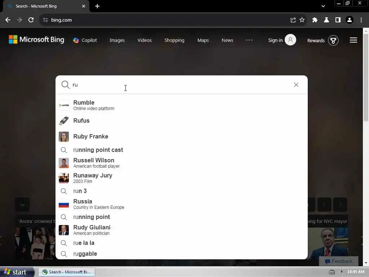Open the Feedback button
Viewport: 369px width, 277px height.
click(x=338, y=261)
